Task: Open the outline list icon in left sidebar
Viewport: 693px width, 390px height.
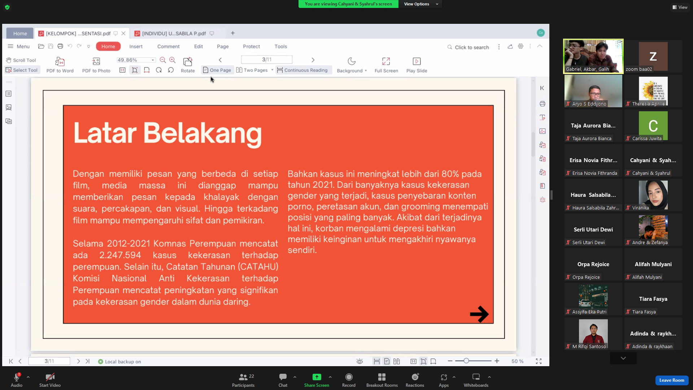Action: 9,94
